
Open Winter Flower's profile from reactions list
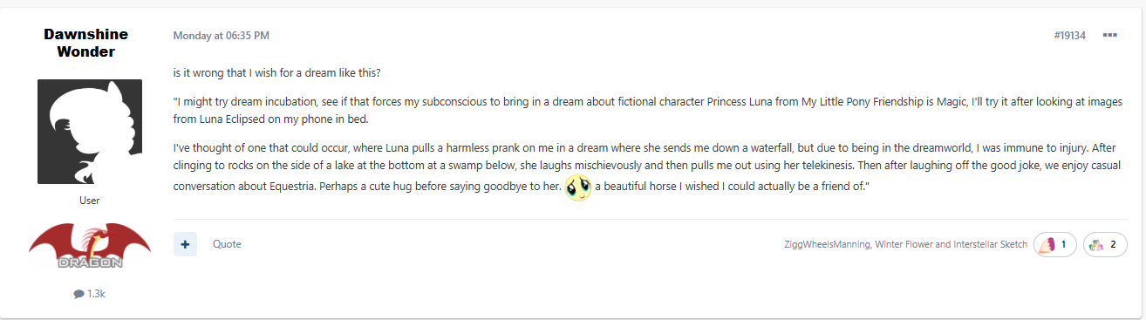pos(901,245)
